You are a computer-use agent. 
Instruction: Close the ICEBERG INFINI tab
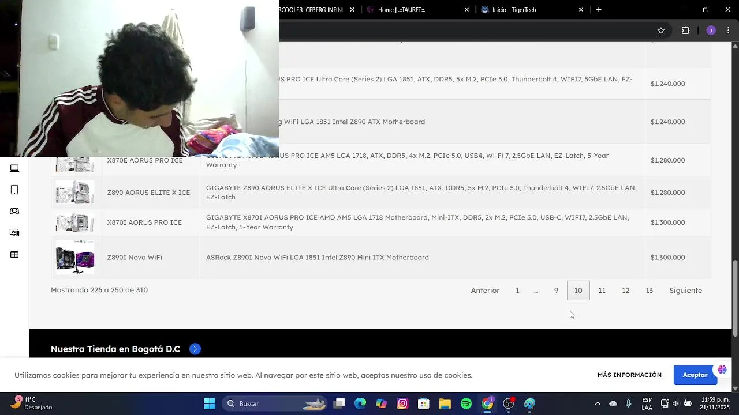352,10
